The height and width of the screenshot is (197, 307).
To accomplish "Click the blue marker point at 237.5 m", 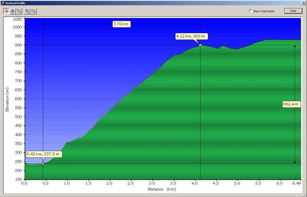I will 43,164.
